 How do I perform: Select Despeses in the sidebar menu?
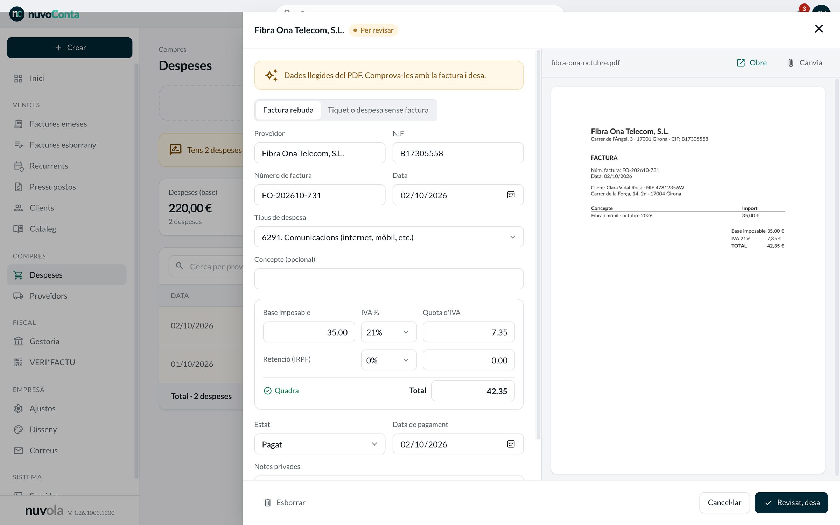pos(66,275)
